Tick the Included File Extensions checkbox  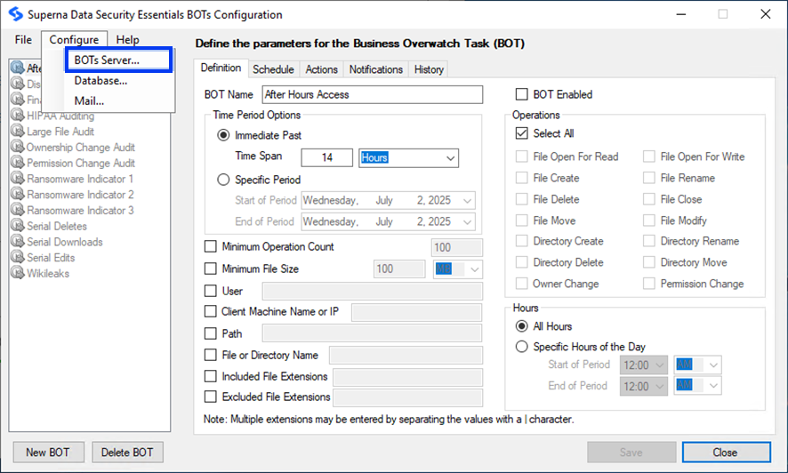pyautogui.click(x=211, y=376)
